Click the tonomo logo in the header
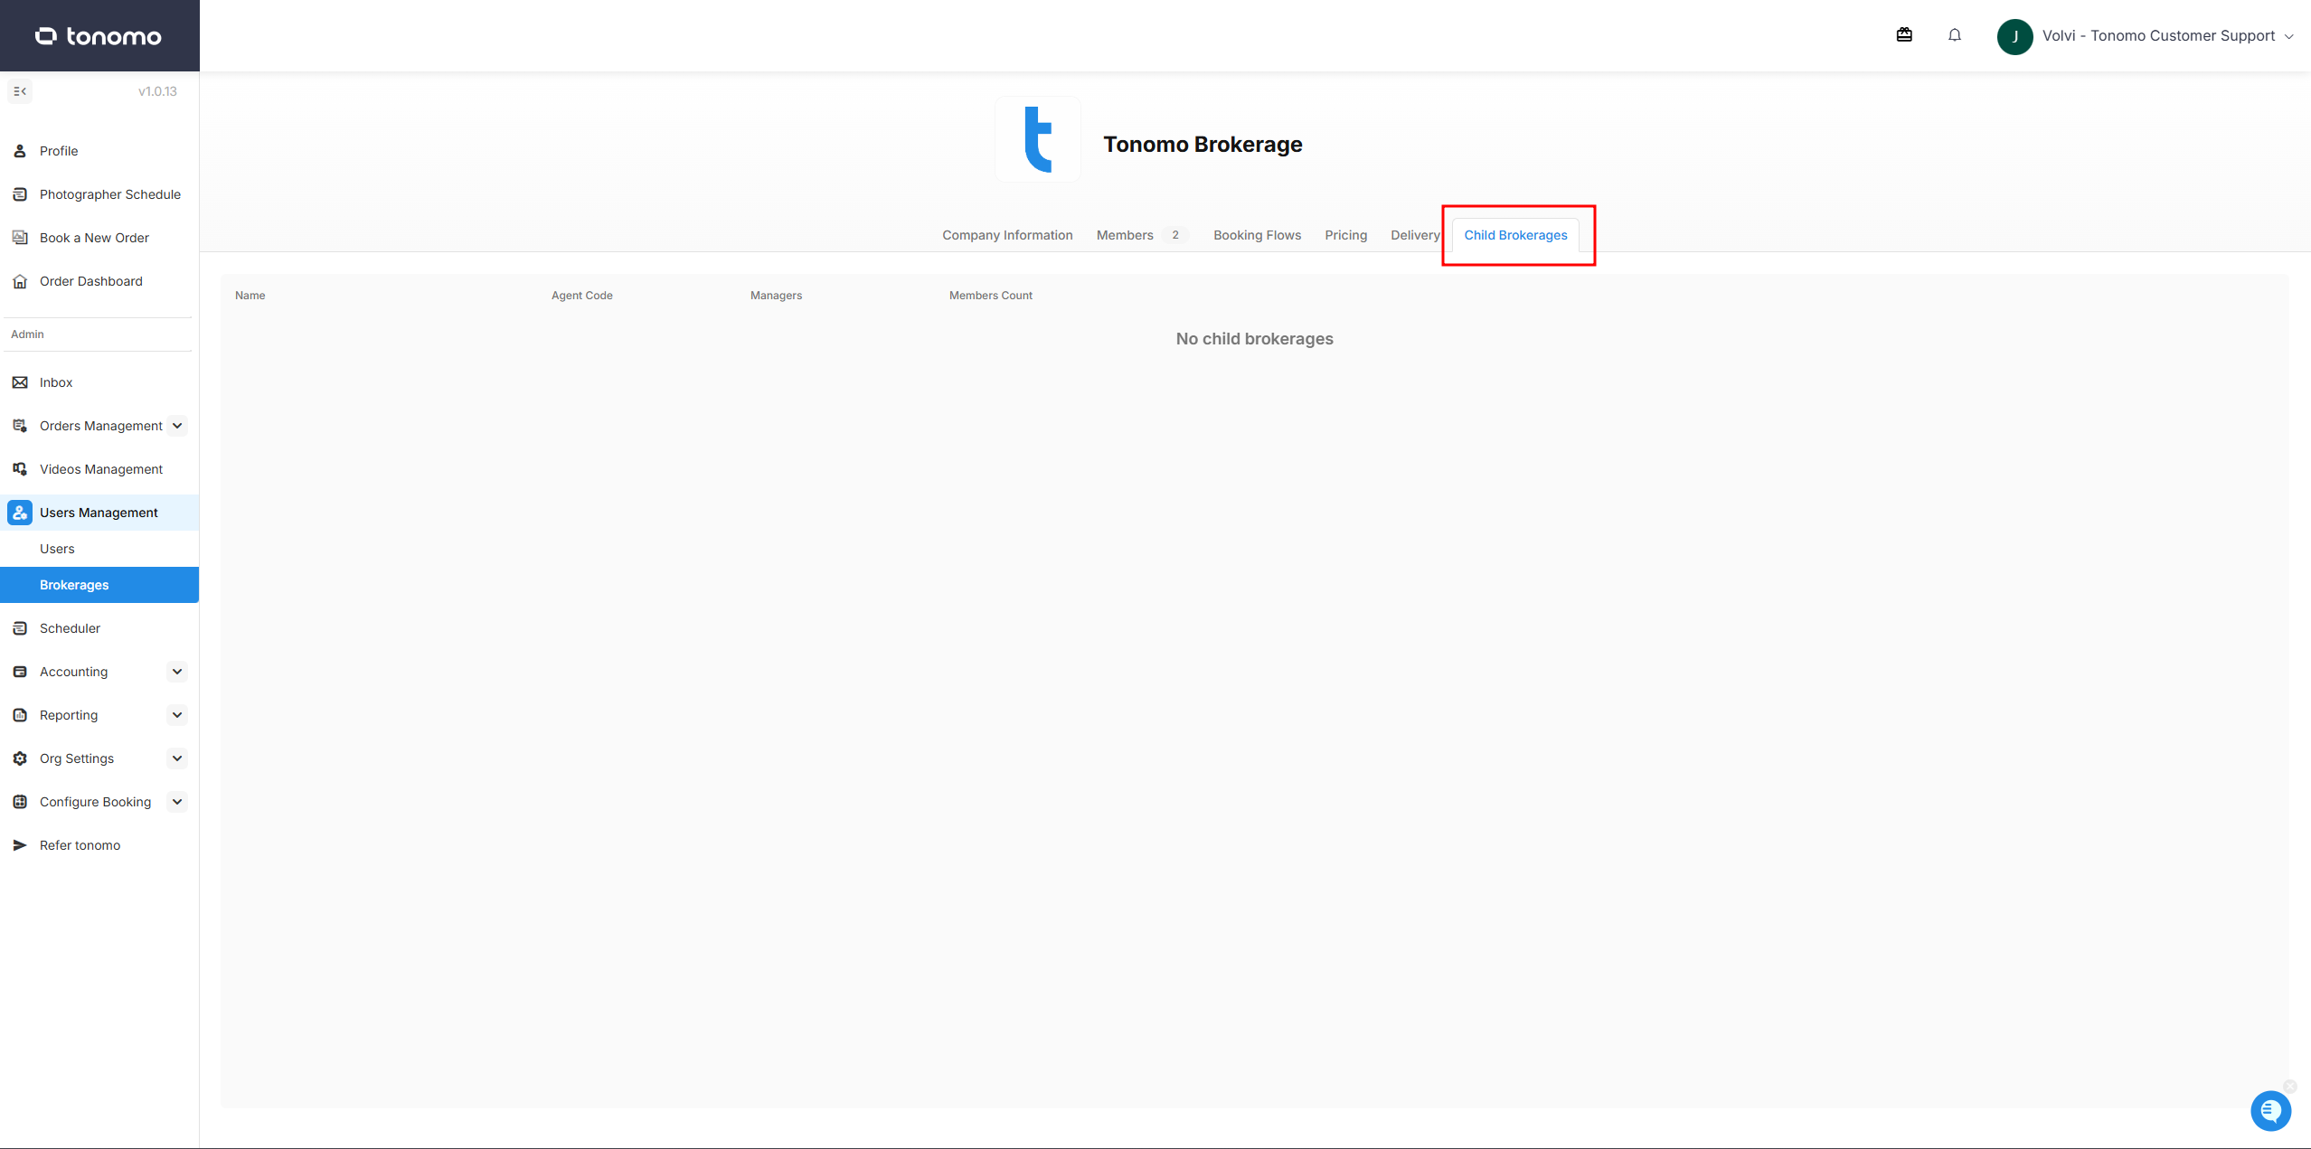The width and height of the screenshot is (2311, 1149). (x=99, y=36)
